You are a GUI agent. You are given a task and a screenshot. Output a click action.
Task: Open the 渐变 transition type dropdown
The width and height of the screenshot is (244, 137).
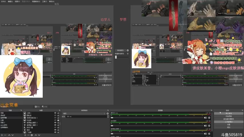click(84, 114)
